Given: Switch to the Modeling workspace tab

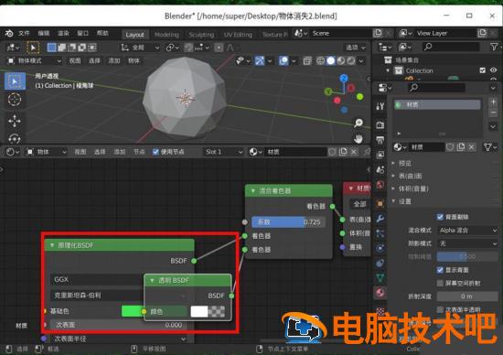Looking at the screenshot, I should click(166, 35).
